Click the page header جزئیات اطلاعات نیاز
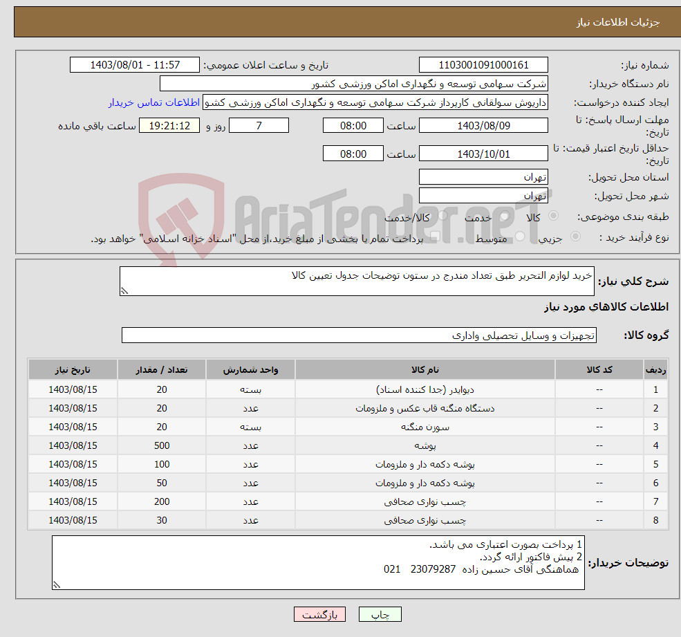The width and height of the screenshot is (681, 637). coord(617,22)
